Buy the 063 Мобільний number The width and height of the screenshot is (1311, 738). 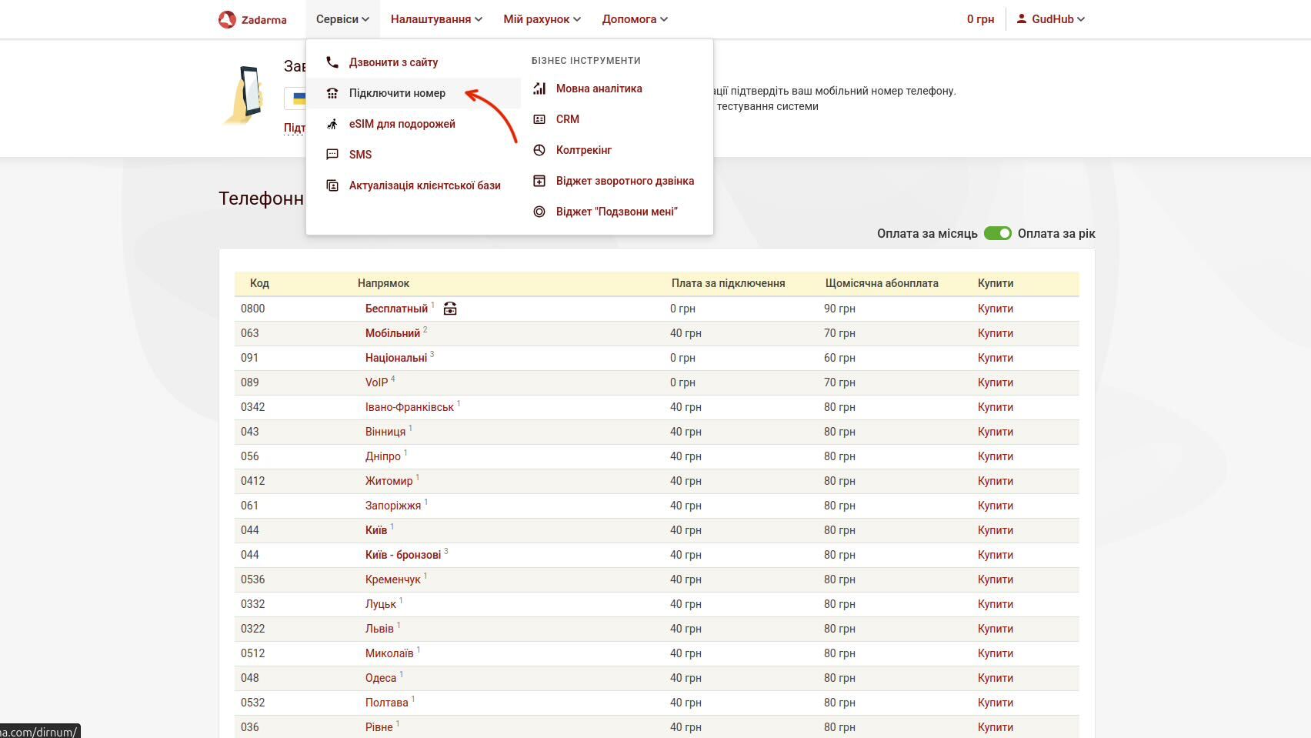point(996,333)
